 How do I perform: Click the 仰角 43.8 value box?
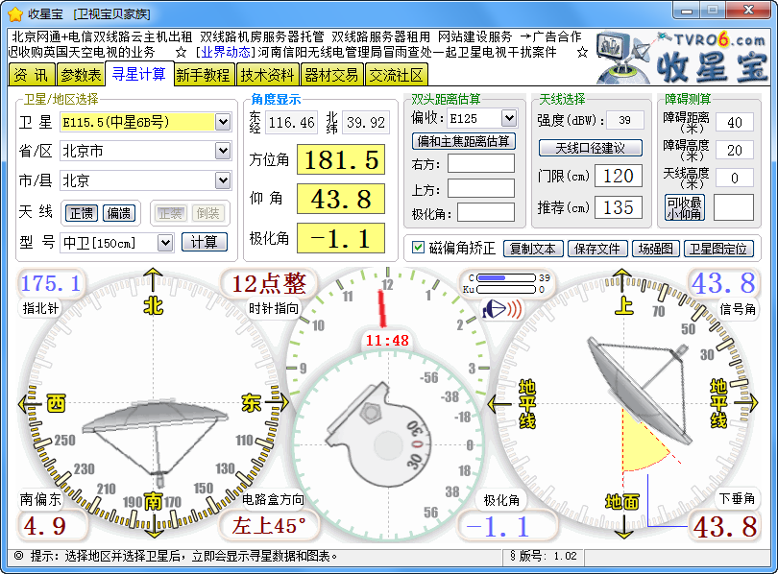click(341, 199)
